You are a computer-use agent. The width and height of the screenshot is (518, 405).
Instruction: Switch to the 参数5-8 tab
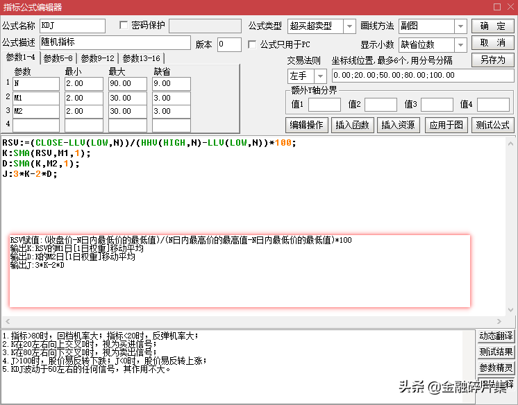pos(58,58)
